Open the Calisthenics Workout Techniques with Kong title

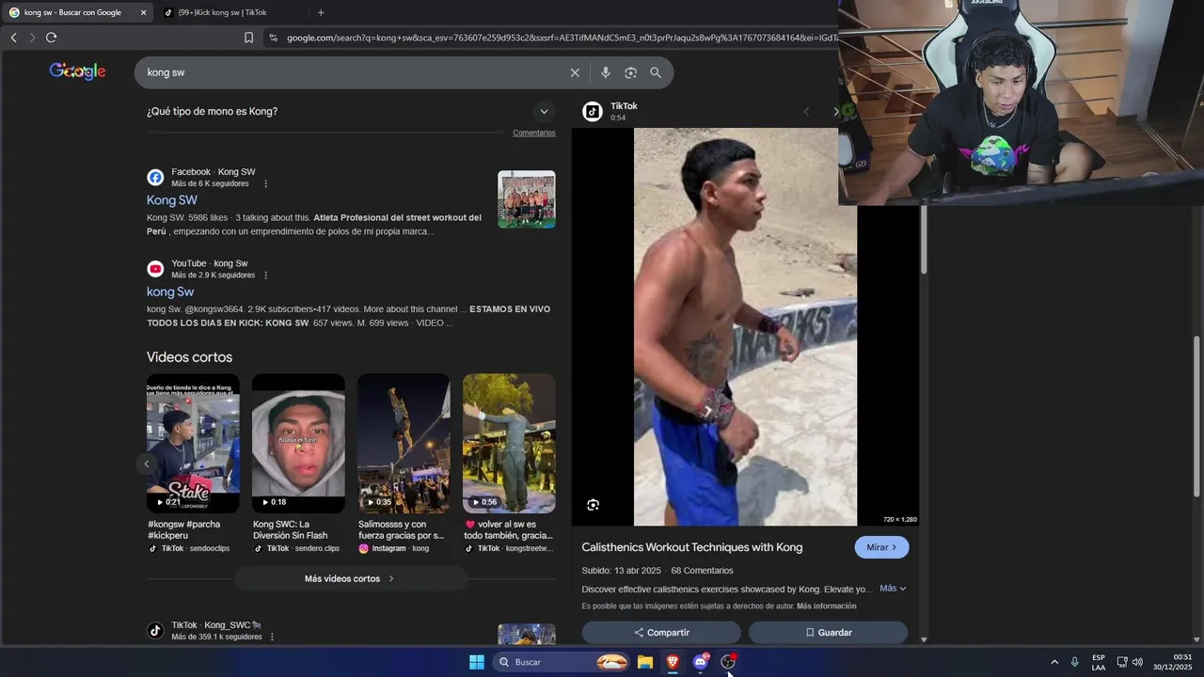[x=692, y=547]
